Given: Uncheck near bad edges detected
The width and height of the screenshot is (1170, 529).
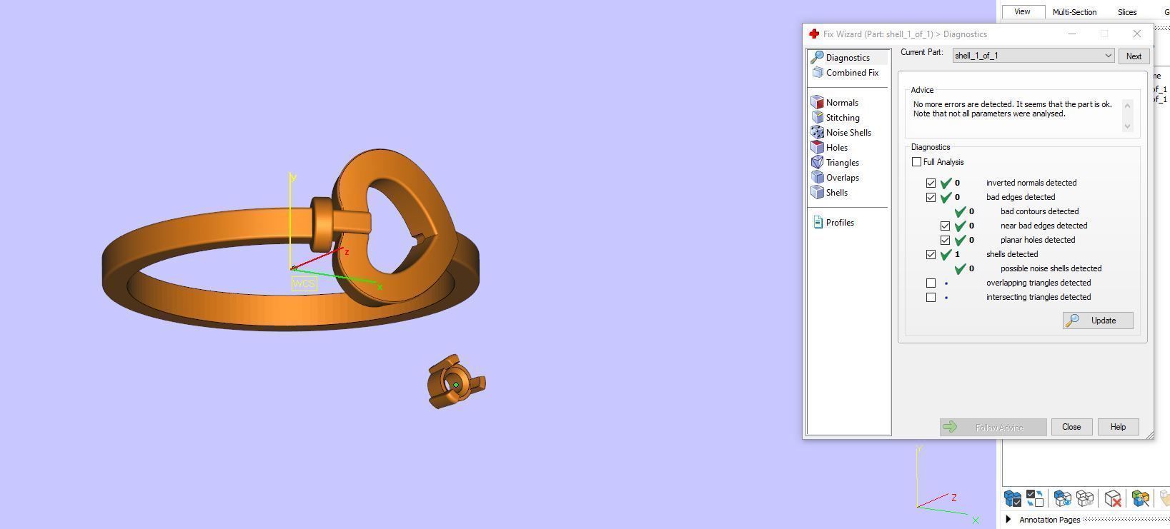Looking at the screenshot, I should click(x=946, y=226).
